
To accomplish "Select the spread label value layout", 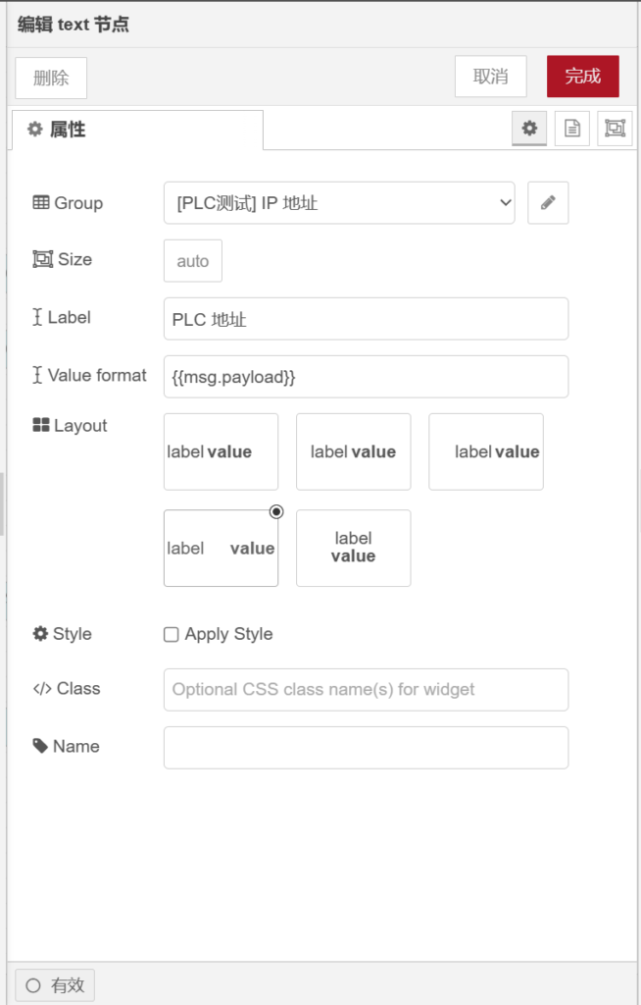I will pos(221,548).
